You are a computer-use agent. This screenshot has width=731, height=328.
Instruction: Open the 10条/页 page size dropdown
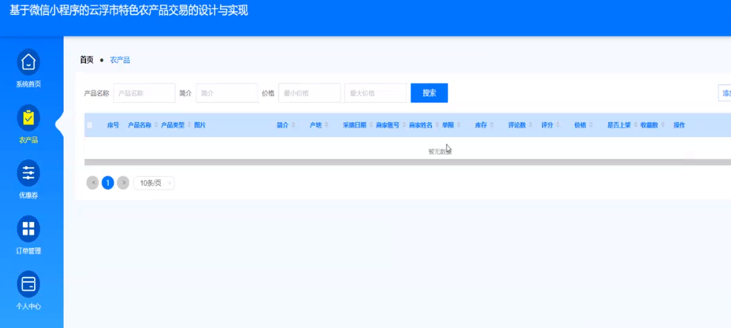point(154,183)
